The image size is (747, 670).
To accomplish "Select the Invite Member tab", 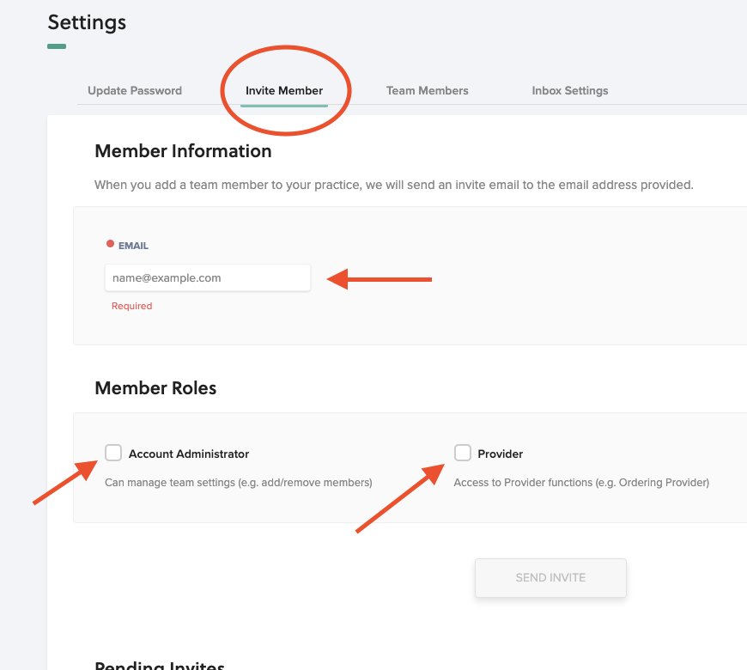I will 284,91.
